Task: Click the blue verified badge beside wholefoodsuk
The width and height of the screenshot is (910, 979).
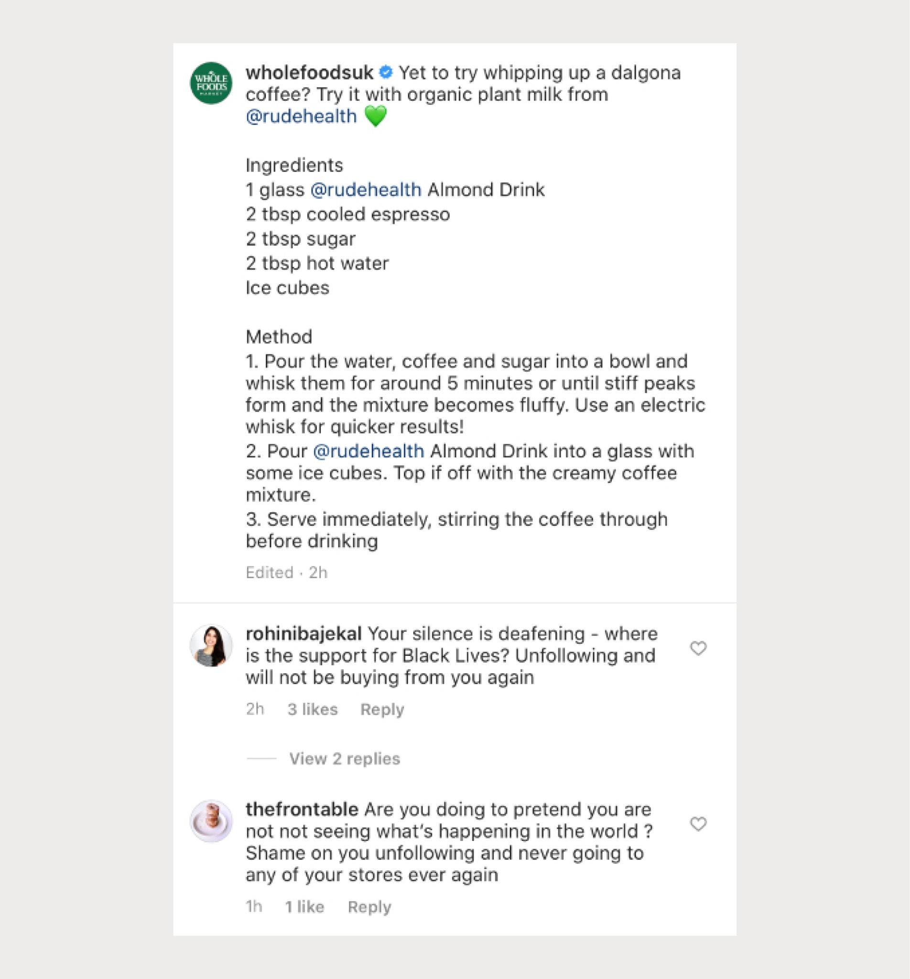Action: (x=386, y=72)
